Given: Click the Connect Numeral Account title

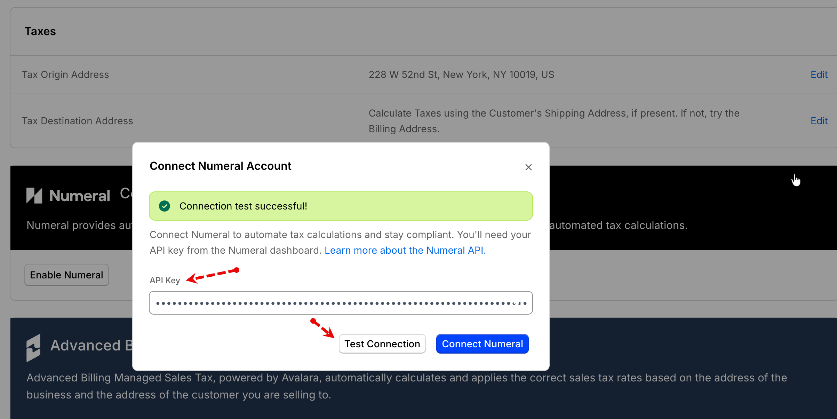Looking at the screenshot, I should (220, 166).
